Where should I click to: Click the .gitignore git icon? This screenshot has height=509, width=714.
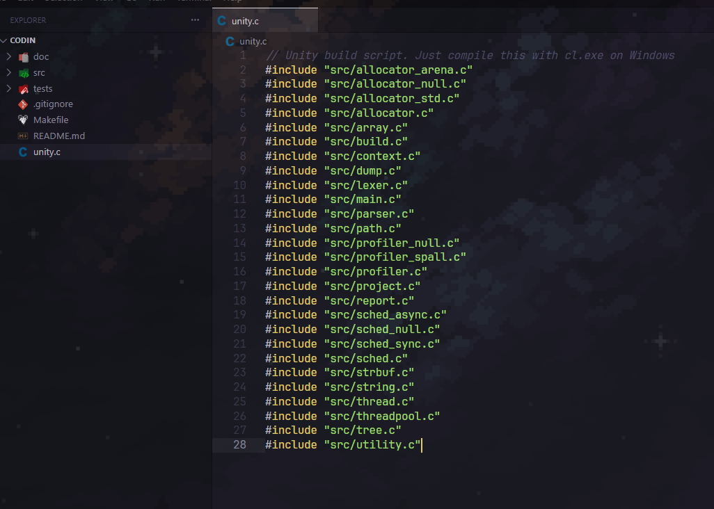coord(23,104)
